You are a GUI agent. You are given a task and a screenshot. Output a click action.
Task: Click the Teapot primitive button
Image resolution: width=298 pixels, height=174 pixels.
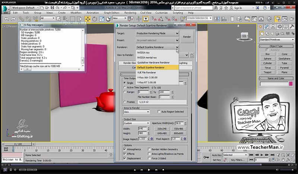(267, 72)
